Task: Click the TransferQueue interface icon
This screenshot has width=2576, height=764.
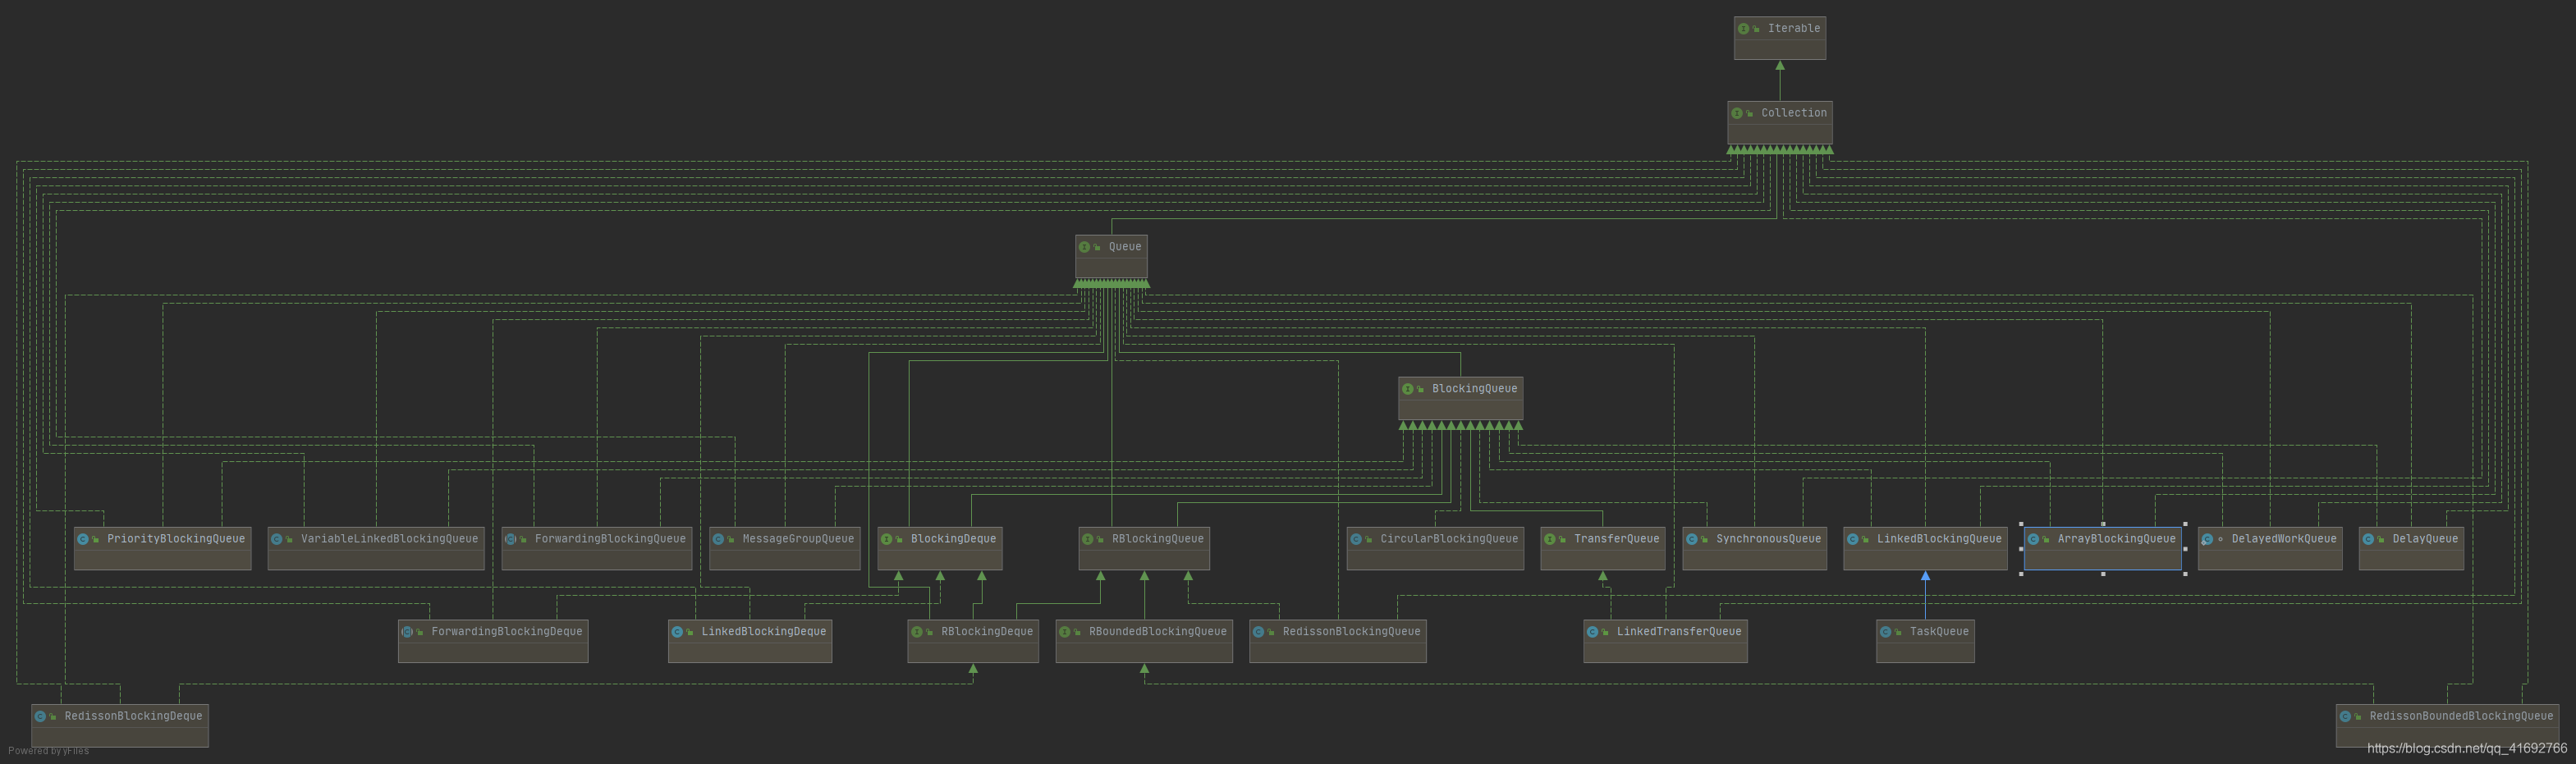Action: click(1549, 539)
